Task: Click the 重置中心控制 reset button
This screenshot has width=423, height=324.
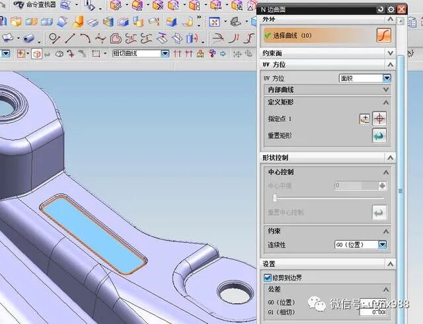Action: click(379, 212)
